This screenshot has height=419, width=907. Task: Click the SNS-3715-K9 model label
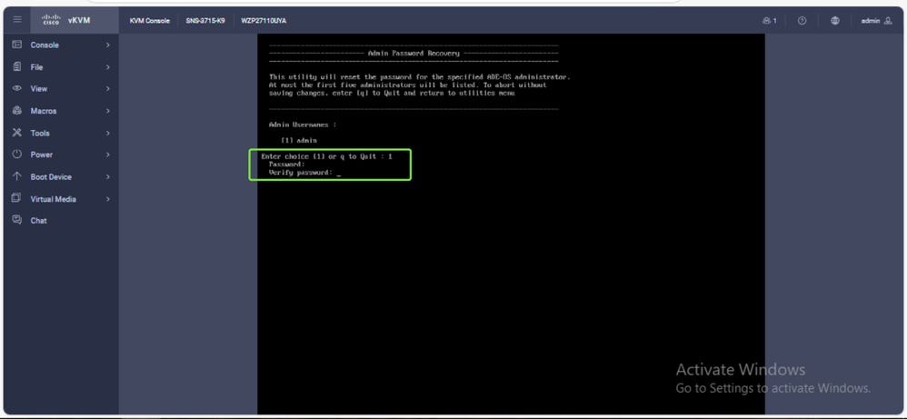tap(205, 21)
